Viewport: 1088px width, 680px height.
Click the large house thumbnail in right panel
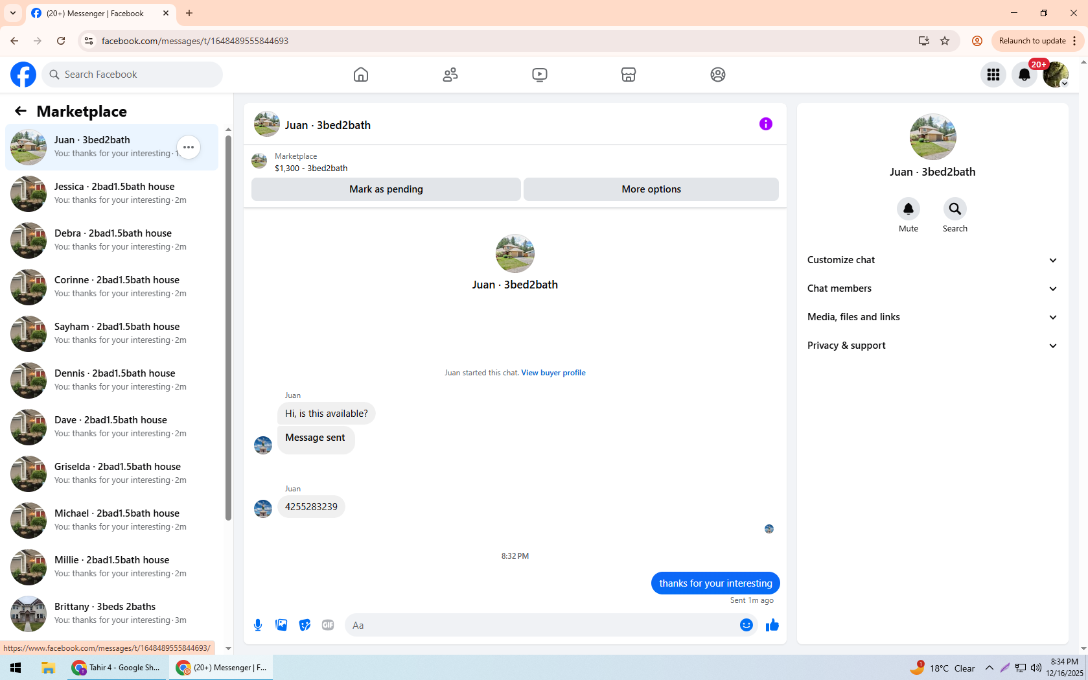932,137
